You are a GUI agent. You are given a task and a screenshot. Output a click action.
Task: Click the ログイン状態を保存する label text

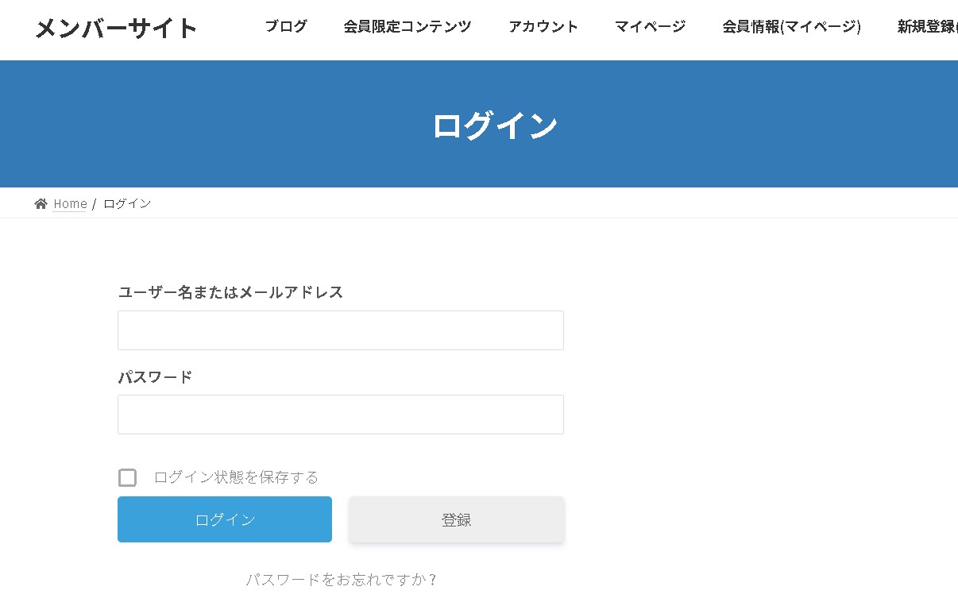click(x=236, y=476)
